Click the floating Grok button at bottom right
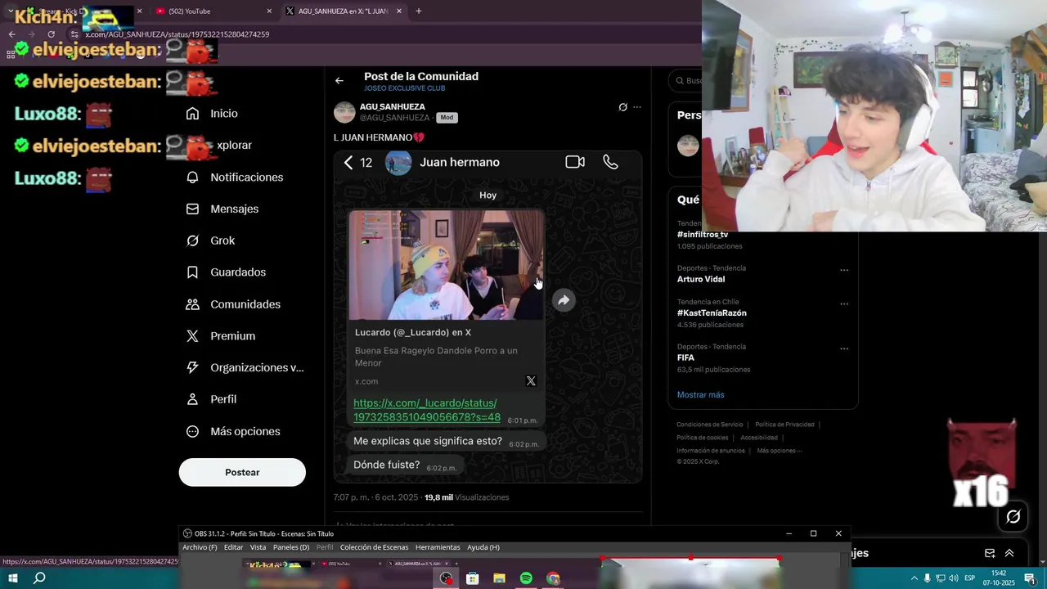 click(1013, 516)
